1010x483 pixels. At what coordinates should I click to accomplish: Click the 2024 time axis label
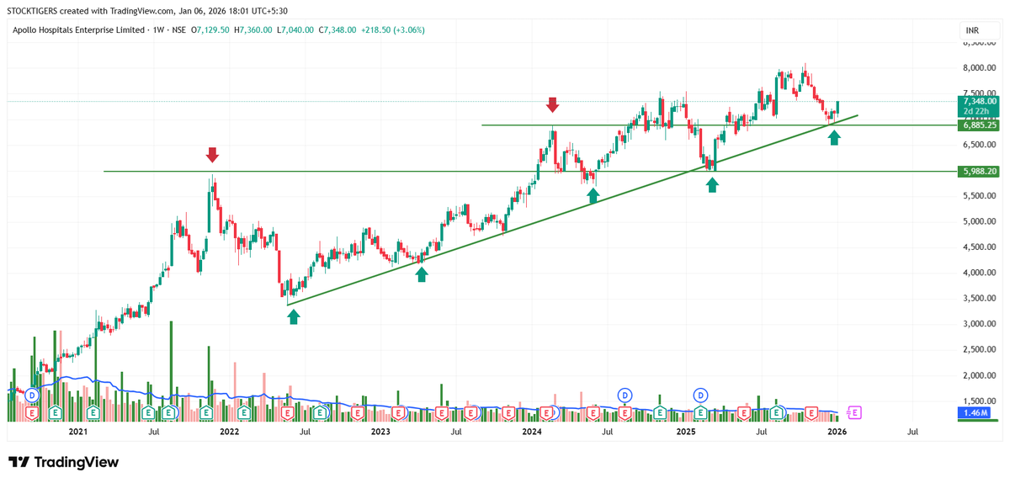pos(532,432)
